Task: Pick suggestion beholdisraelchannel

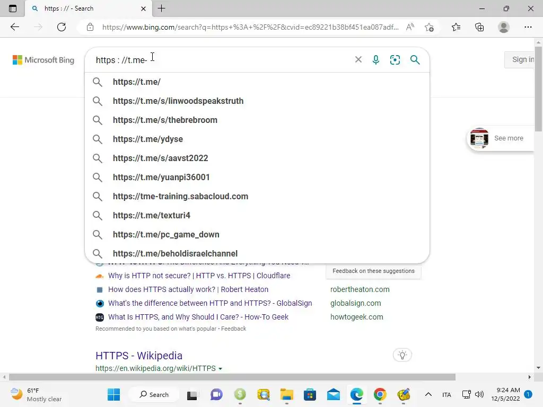Action: 257,253
